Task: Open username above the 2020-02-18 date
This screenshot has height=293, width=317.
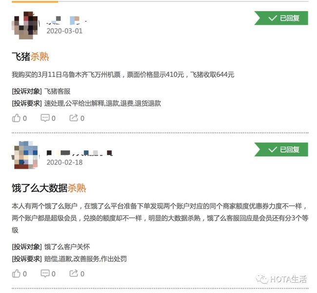Action: [x=79, y=153]
